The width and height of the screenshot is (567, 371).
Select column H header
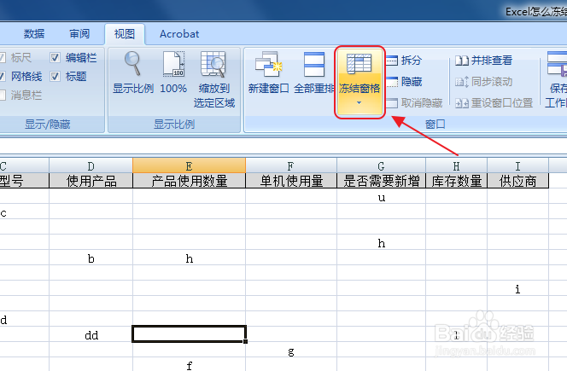tap(456, 165)
